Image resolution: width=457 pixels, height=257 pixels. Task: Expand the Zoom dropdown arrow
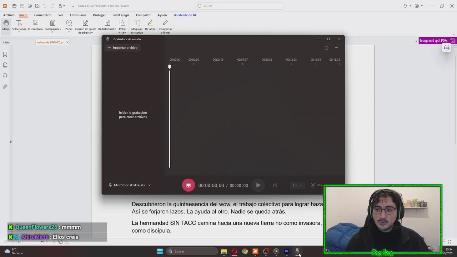[69, 32]
